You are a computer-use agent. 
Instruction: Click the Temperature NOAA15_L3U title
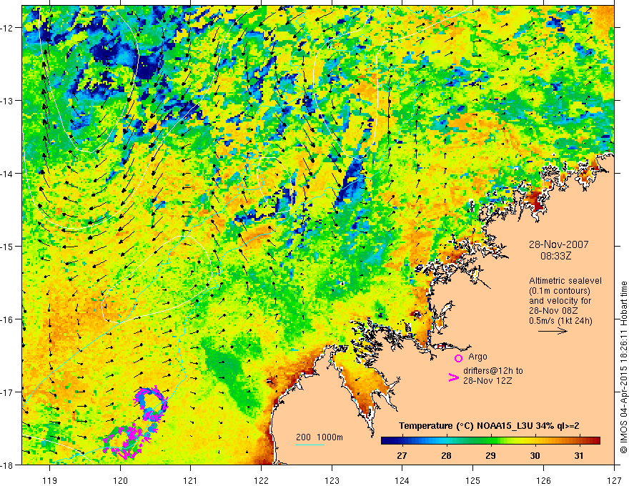[489, 425]
